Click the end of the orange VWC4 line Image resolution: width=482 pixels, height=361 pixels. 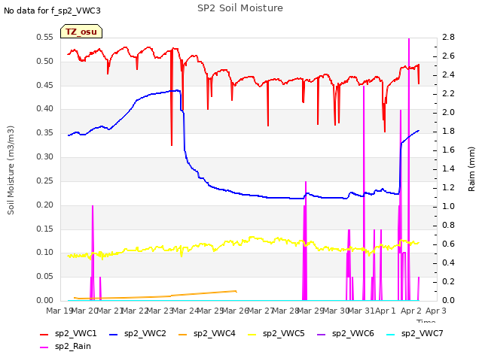point(236,291)
